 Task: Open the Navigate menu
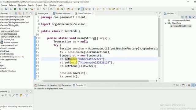pos(22,5)
